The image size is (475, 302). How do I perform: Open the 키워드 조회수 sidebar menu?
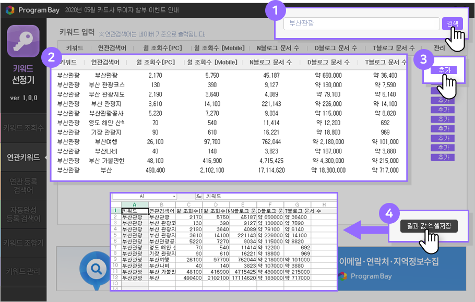pyautogui.click(x=23, y=127)
